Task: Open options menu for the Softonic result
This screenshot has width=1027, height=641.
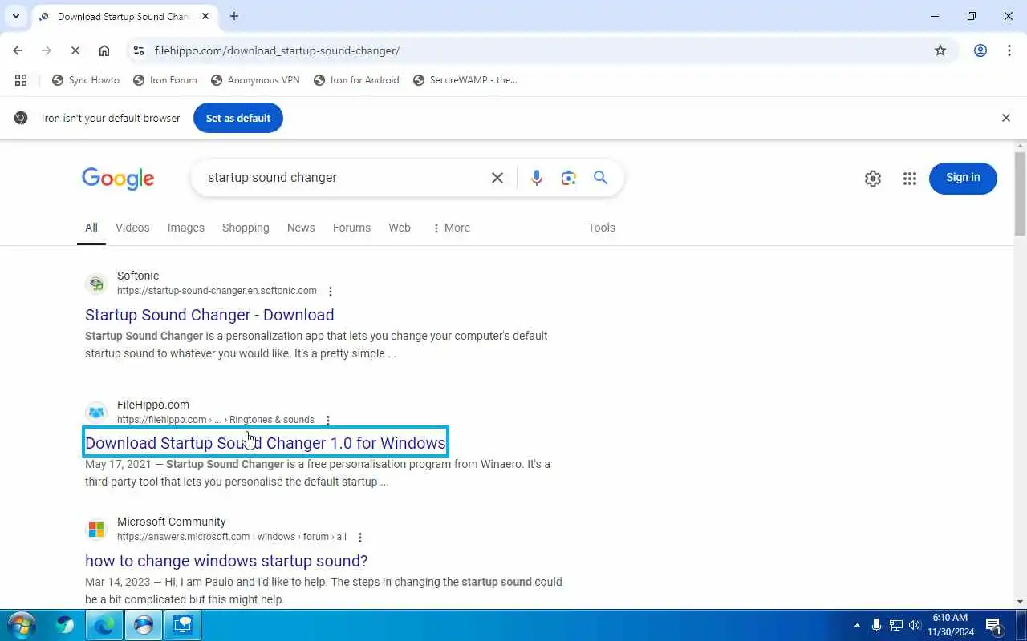Action: (x=331, y=292)
